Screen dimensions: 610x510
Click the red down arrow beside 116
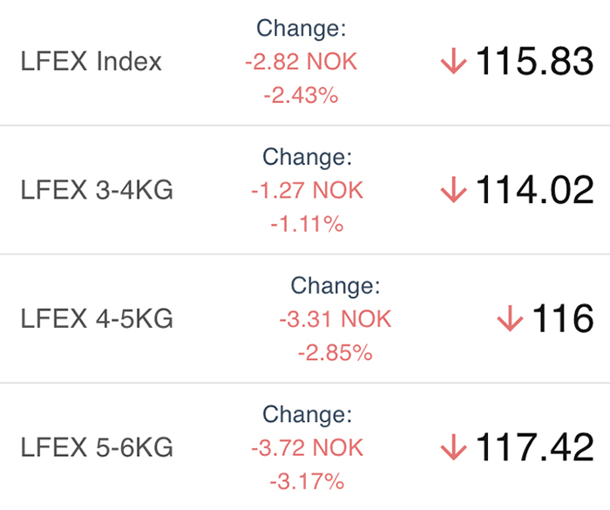point(510,318)
